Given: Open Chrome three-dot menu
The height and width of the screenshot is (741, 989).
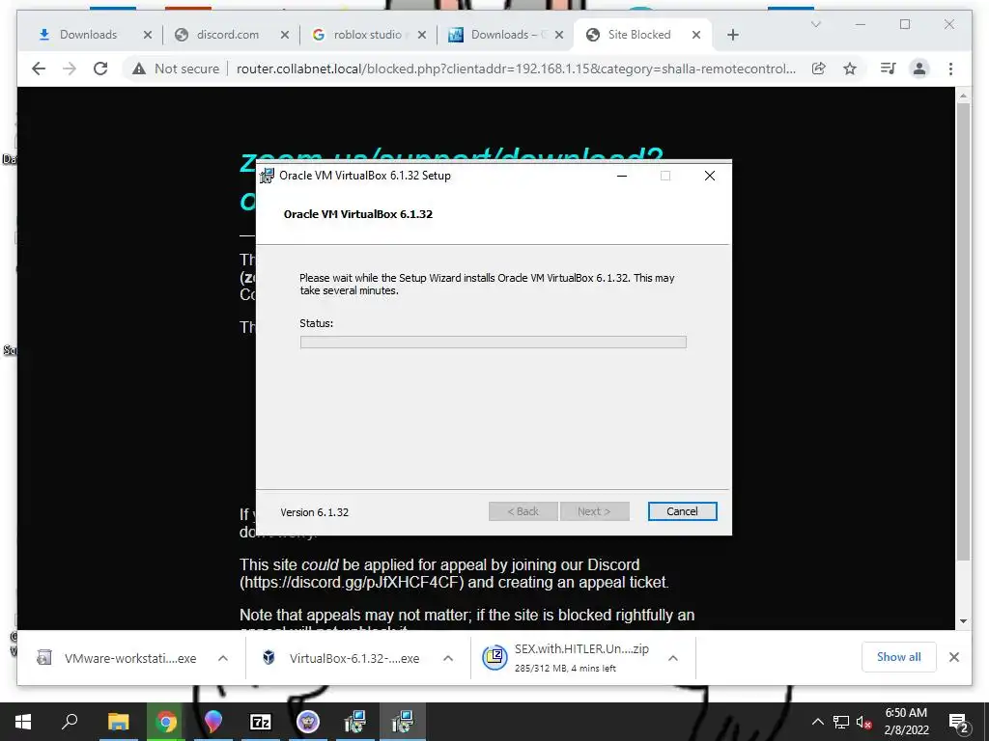Looking at the screenshot, I should point(950,69).
